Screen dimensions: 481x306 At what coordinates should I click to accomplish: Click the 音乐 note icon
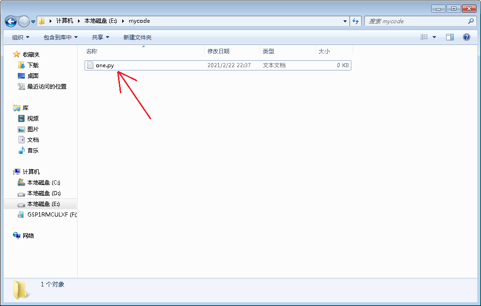21,151
